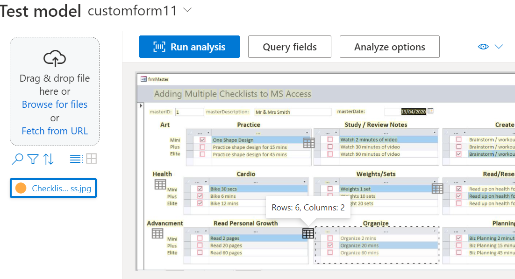
Task: Toggle checkbox for Practice shape design 15 mins
Action: (x=203, y=147)
